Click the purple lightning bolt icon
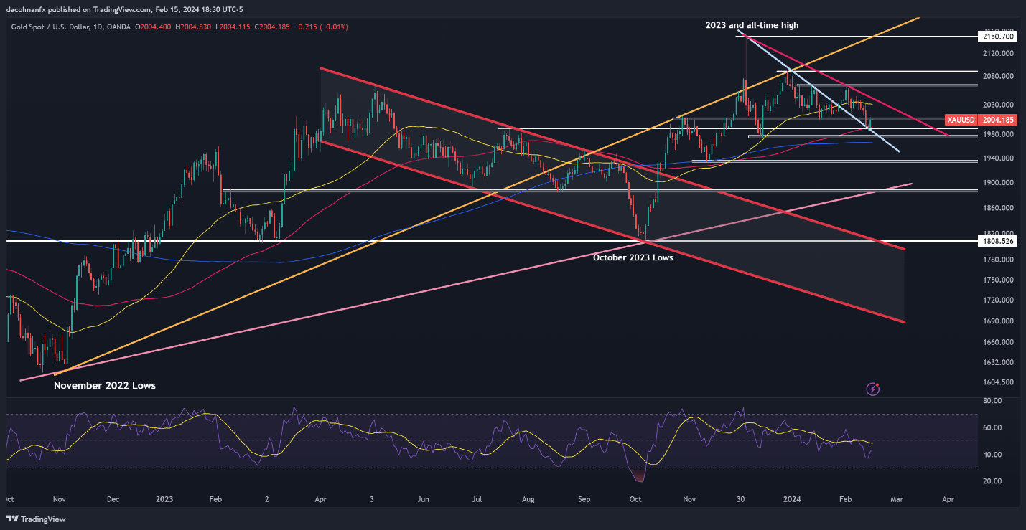Screen dimensions: 1026x530 [873, 389]
